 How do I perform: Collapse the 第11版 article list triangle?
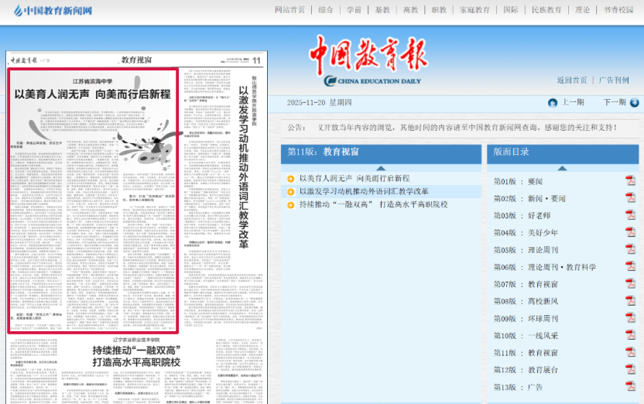pyautogui.click(x=380, y=168)
